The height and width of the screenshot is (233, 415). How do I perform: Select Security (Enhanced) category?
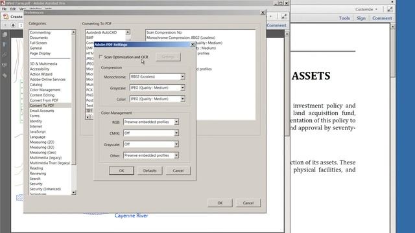(x=45, y=189)
